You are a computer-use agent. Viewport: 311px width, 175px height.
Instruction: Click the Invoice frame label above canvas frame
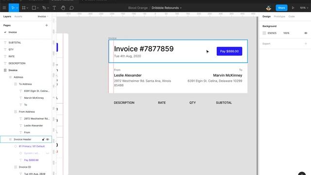point(112,38)
